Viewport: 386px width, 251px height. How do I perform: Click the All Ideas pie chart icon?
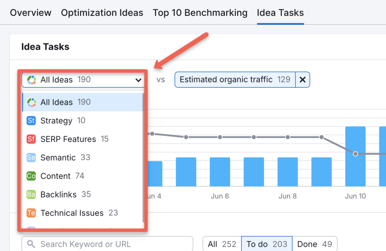point(32,102)
